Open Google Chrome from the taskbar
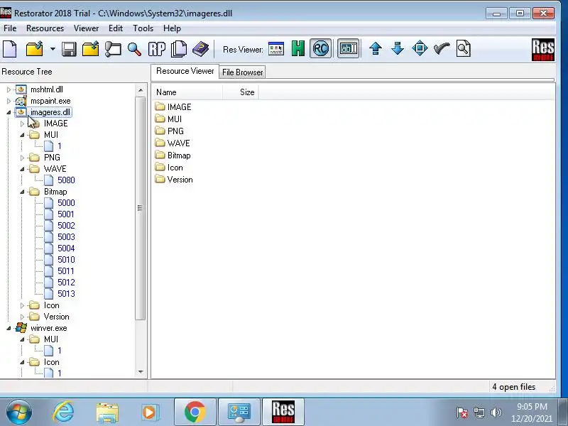Screen dimensions: 568x426 (x=195, y=413)
